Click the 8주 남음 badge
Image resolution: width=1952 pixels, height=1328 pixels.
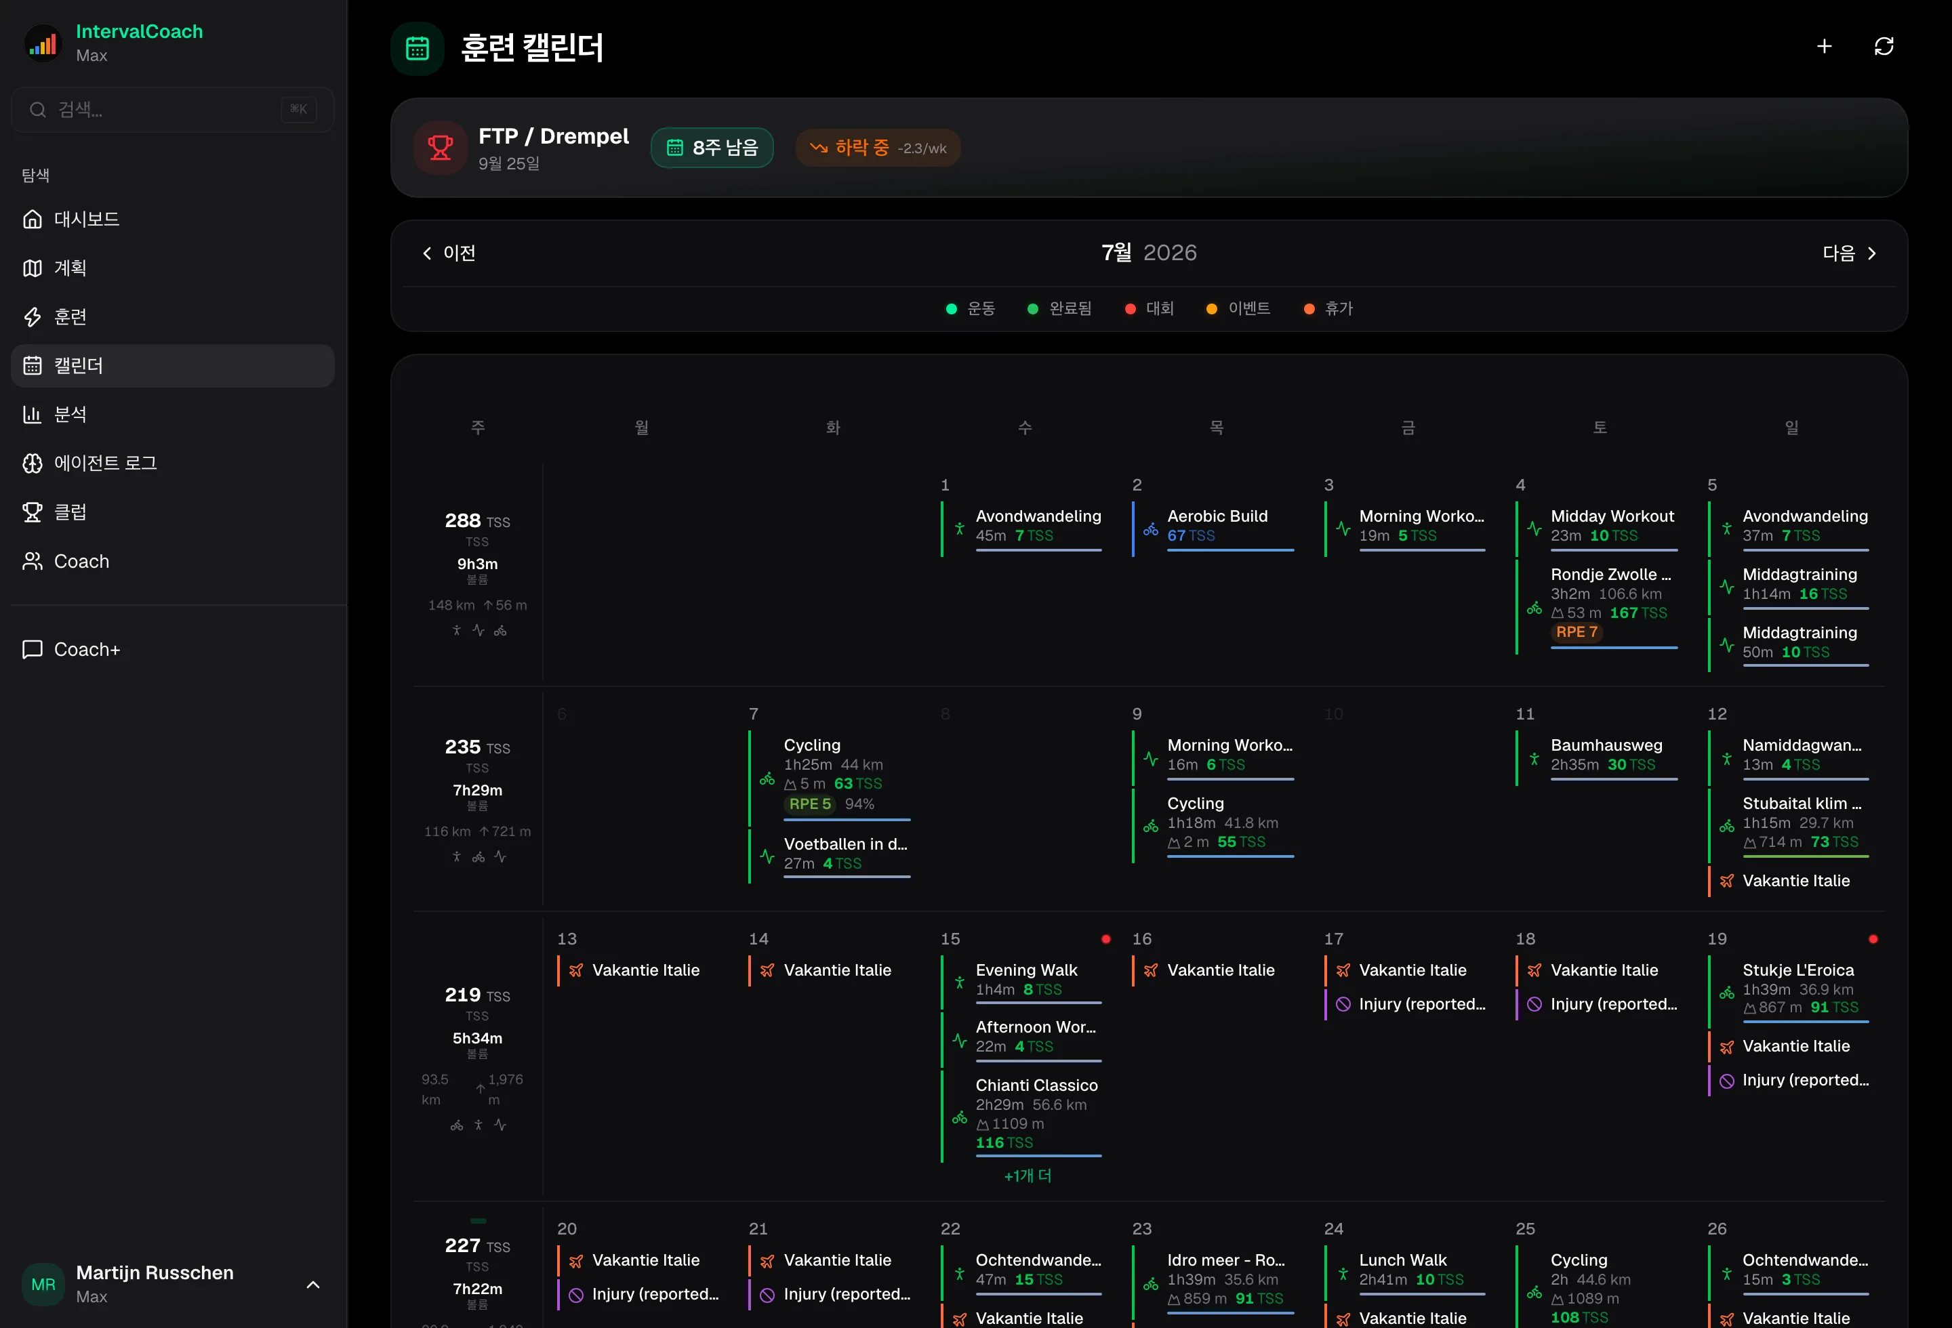[x=712, y=148]
